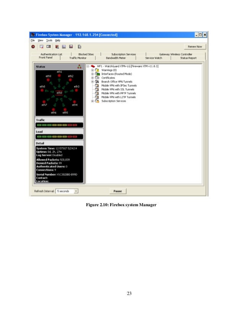Click the eth5 red interface node

tap(65, 109)
